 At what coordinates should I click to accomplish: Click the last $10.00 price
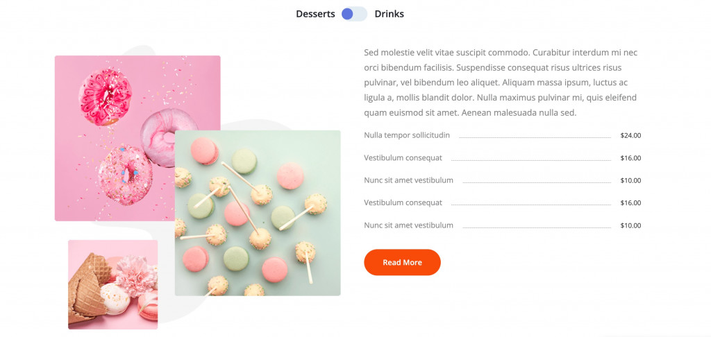tap(630, 225)
